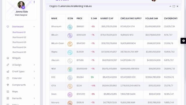The height and width of the screenshot is (105, 186).
Task: Open Dashboard 01 page
Action: 19,32
